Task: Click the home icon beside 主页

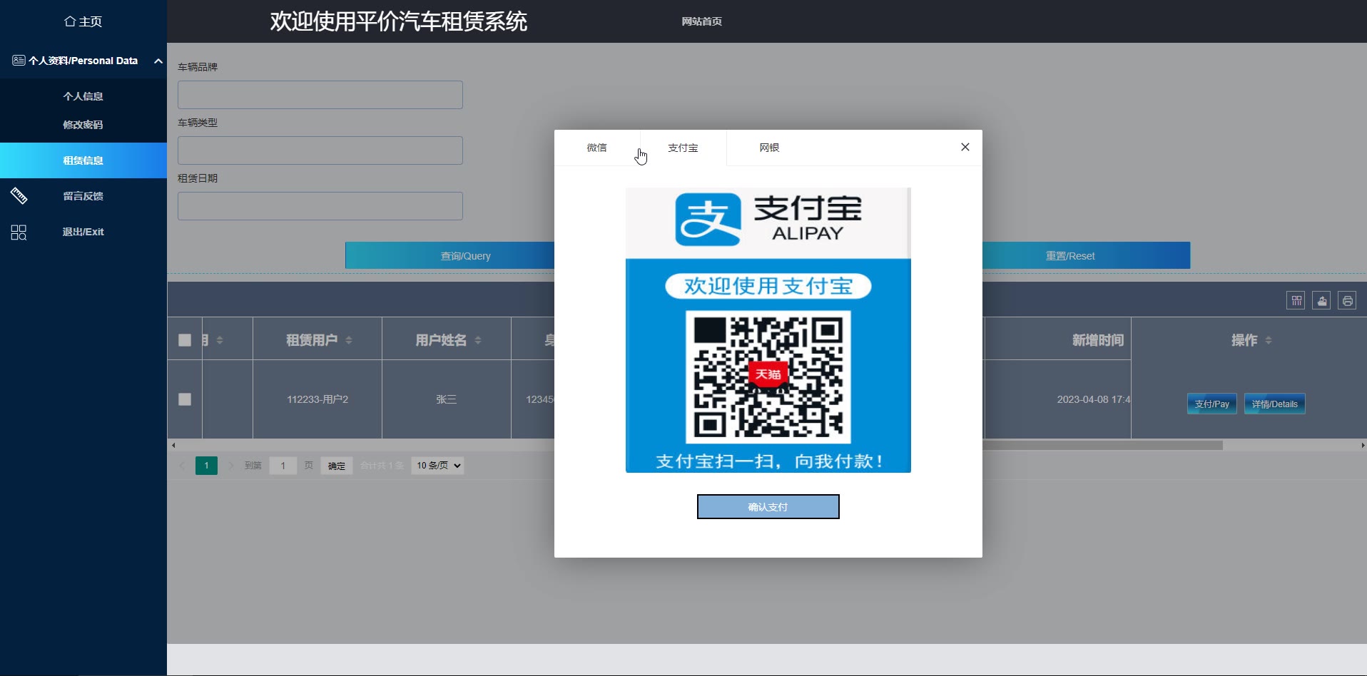Action: (x=70, y=21)
